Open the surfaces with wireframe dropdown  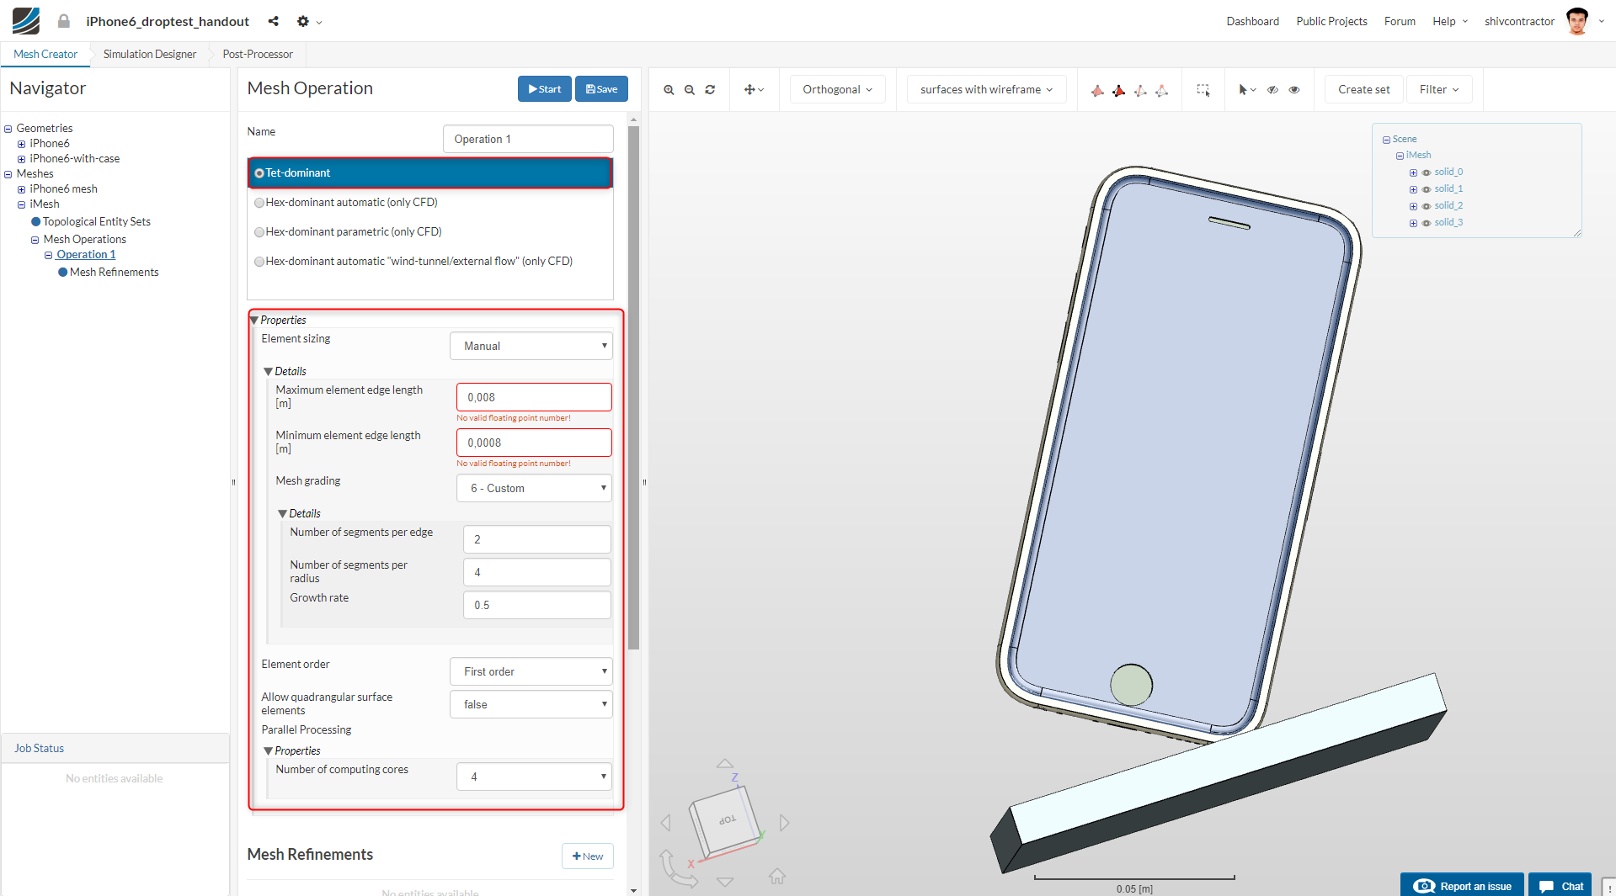point(986,89)
